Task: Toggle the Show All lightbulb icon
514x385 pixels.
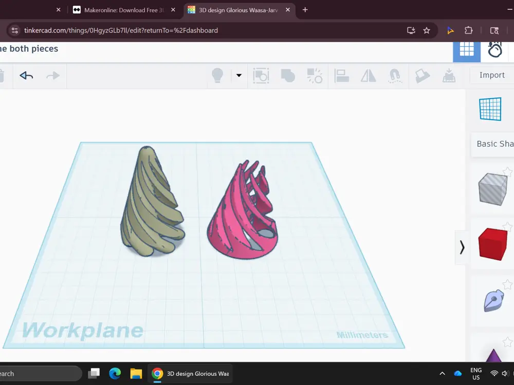Action: 217,75
